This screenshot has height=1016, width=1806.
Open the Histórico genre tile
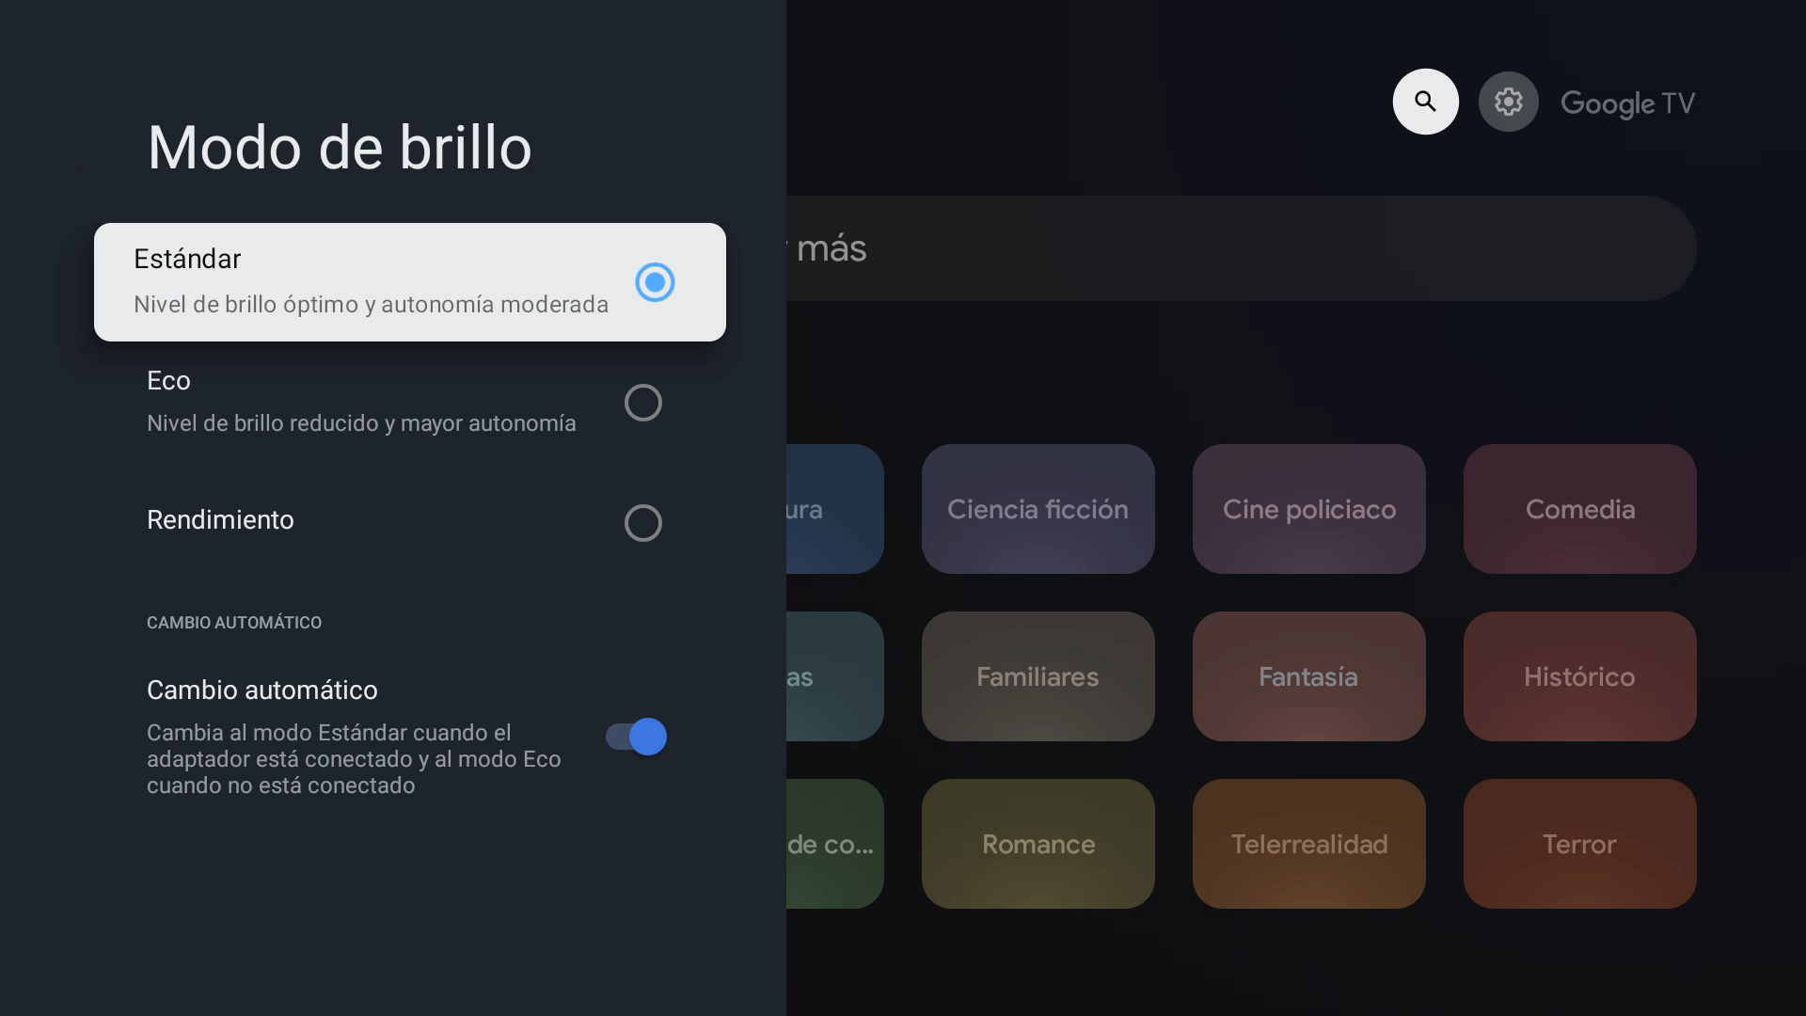tap(1580, 676)
